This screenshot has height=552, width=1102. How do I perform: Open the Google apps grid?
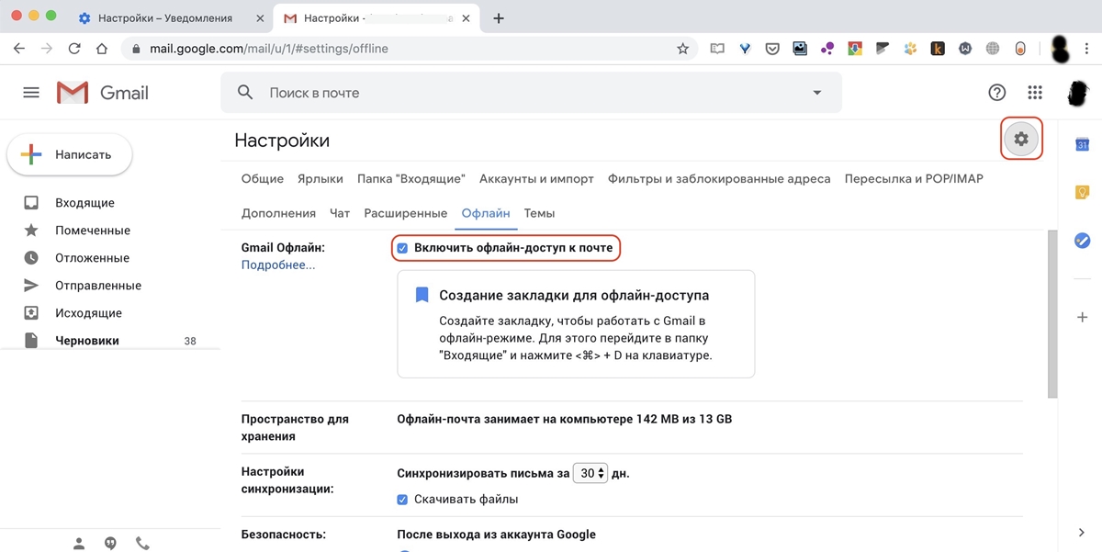click(x=1035, y=93)
